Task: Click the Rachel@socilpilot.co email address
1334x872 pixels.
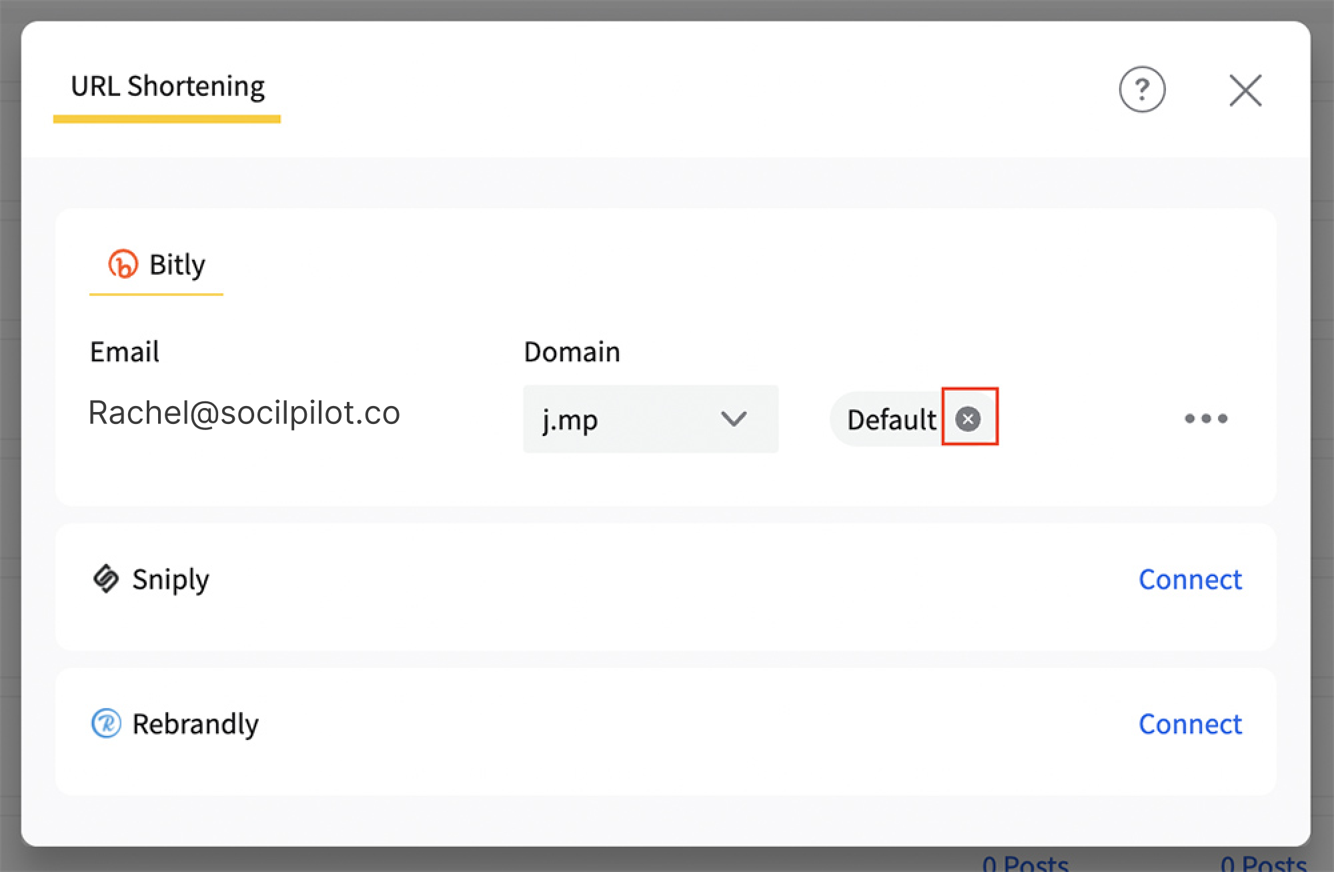Action: click(x=244, y=413)
